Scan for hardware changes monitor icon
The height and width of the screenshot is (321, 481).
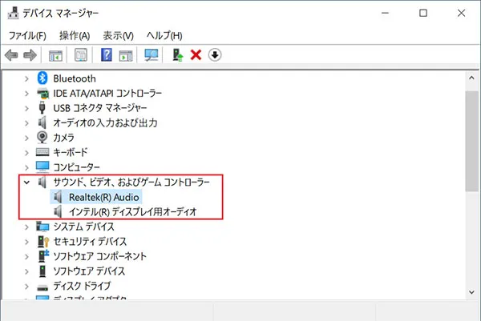tap(152, 55)
